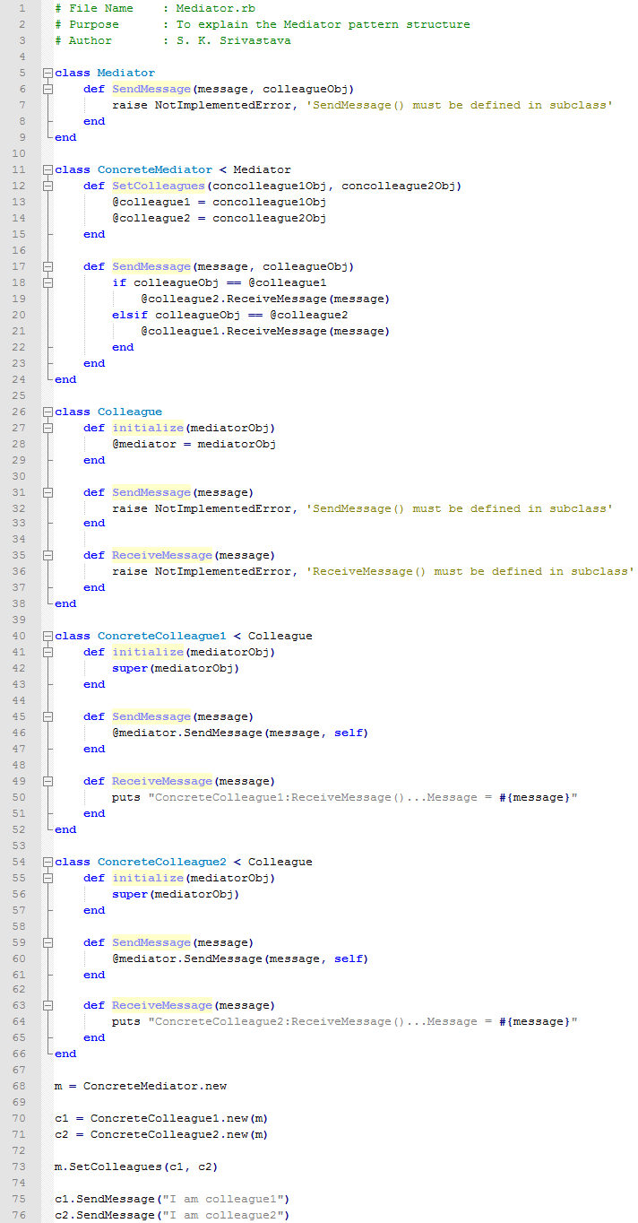This screenshot has width=638, height=1223.
Task: Click 'To explain the Mediator pattern structure' comment
Action: click(x=323, y=24)
